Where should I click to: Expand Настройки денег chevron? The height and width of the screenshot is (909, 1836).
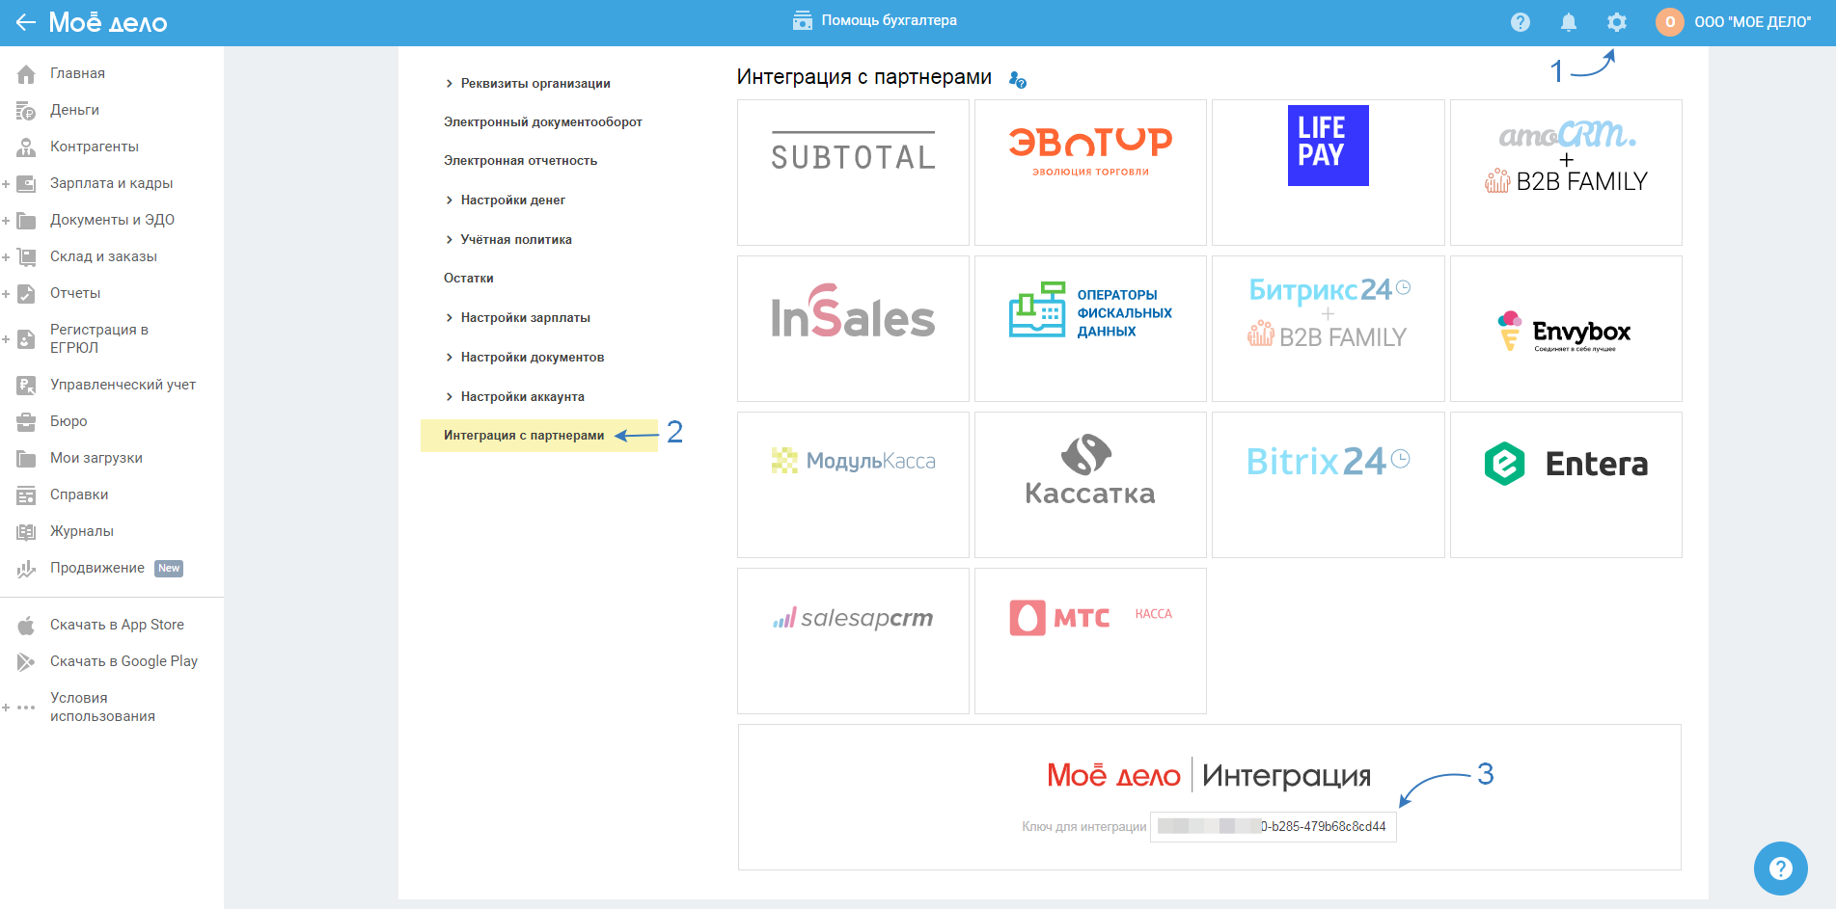pos(449,201)
